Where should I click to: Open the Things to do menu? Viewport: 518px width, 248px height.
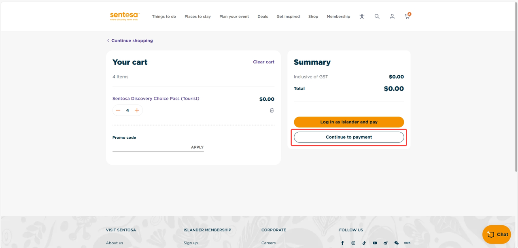pyautogui.click(x=164, y=17)
